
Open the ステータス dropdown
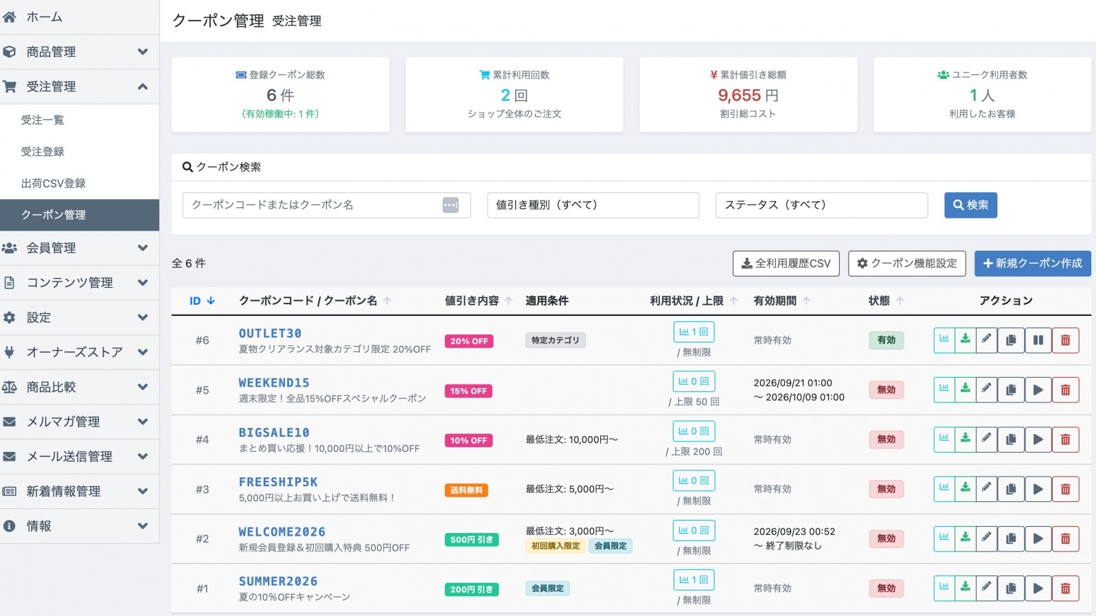[821, 205]
